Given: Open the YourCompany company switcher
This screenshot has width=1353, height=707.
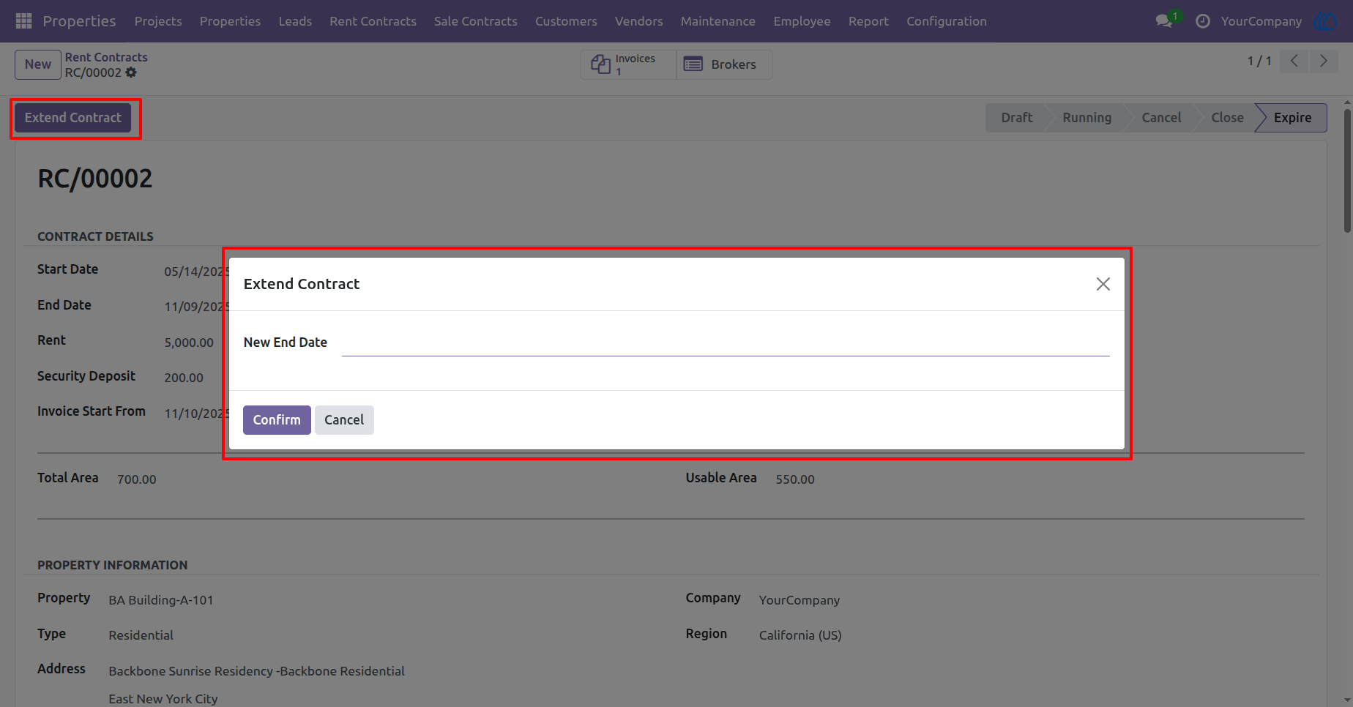Looking at the screenshot, I should 1261,21.
